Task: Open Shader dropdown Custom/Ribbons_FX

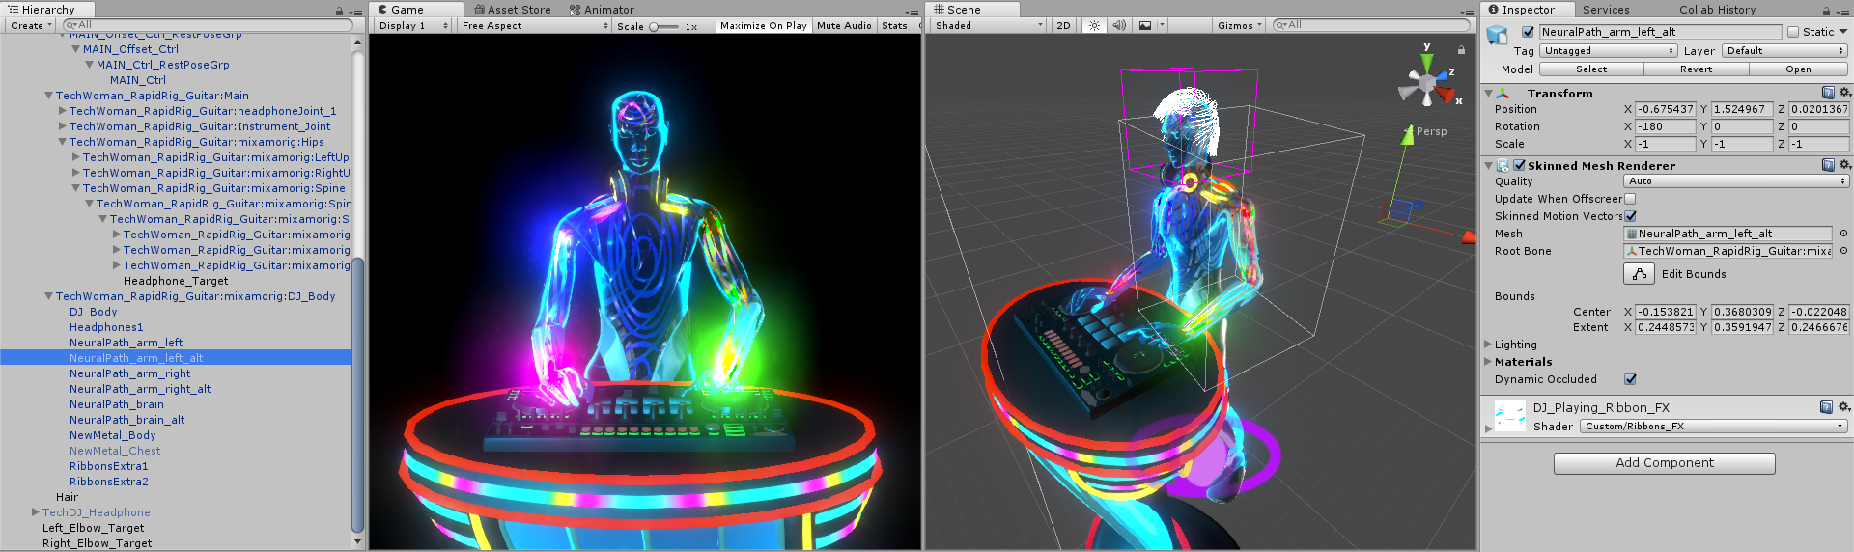Action: tap(1714, 426)
